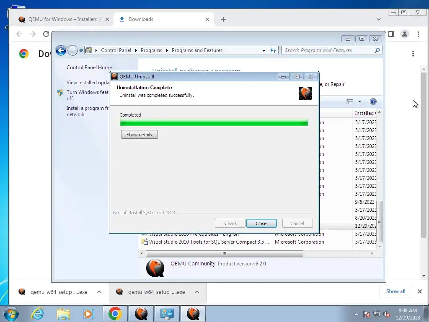The image size is (429, 322).
Task: Open Chrome's tab search chevron
Action: (379, 19)
